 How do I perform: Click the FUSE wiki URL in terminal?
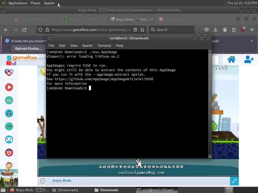(x=104, y=79)
